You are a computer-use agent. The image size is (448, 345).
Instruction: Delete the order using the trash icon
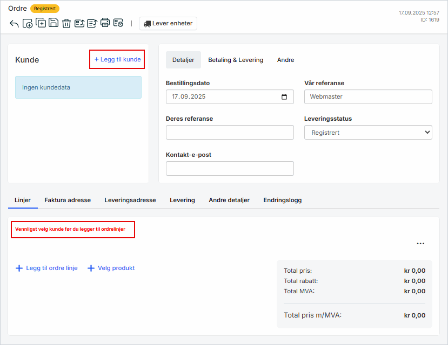pos(66,24)
